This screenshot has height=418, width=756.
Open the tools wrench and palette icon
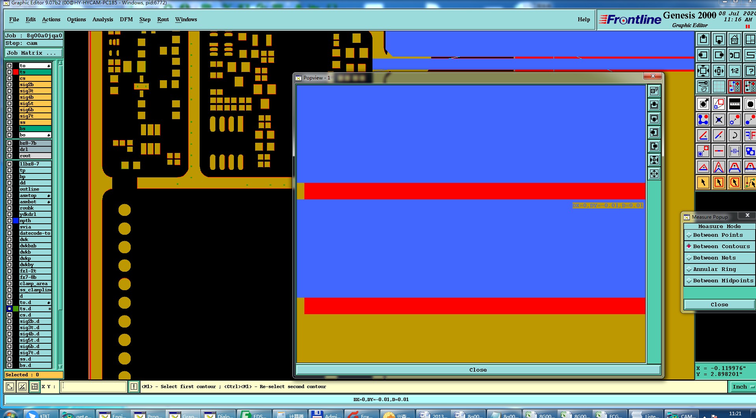[x=703, y=86]
